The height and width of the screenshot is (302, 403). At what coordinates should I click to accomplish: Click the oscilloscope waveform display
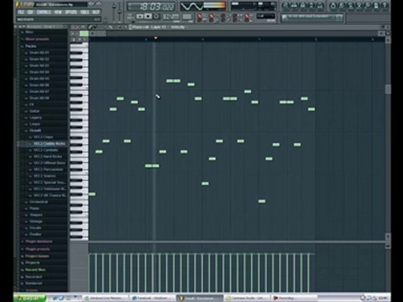click(191, 6)
